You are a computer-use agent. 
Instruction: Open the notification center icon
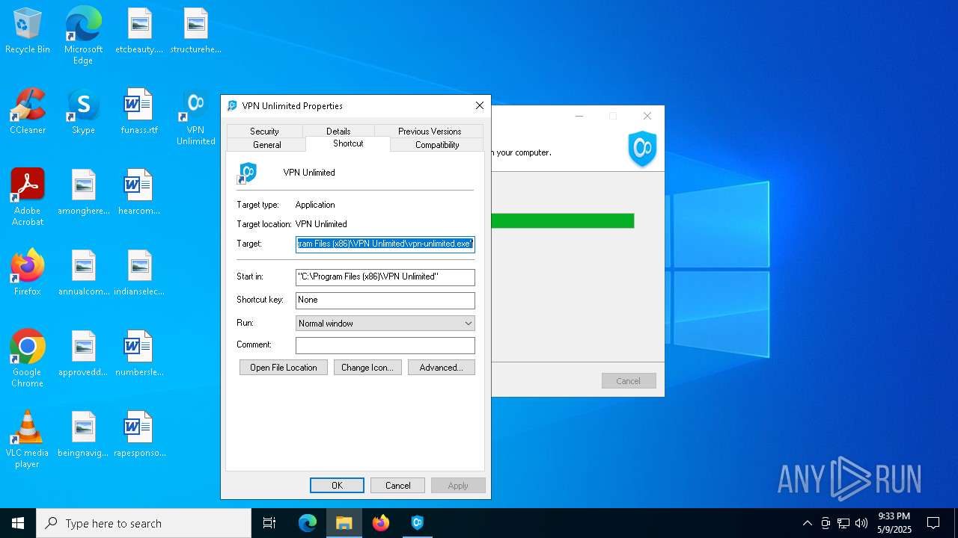click(x=933, y=523)
